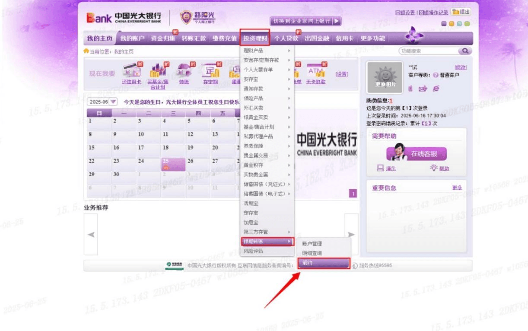The width and height of the screenshot is (528, 331).
Task: Select the orange theme color square
Action: point(452,24)
